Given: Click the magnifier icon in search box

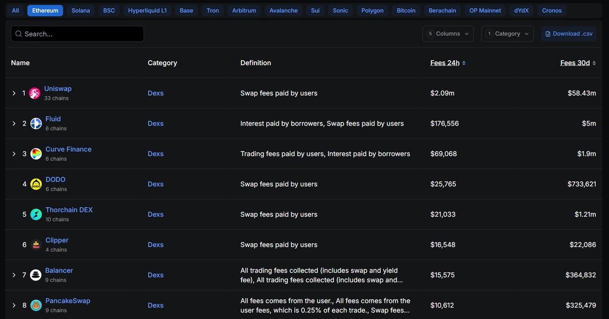Looking at the screenshot, I should click(x=19, y=34).
